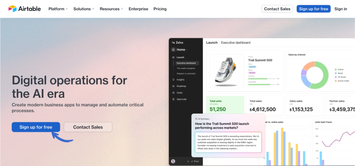The image size is (355, 166).
Task: Open Roadmap in the sidebar
Action: pos(181,86)
